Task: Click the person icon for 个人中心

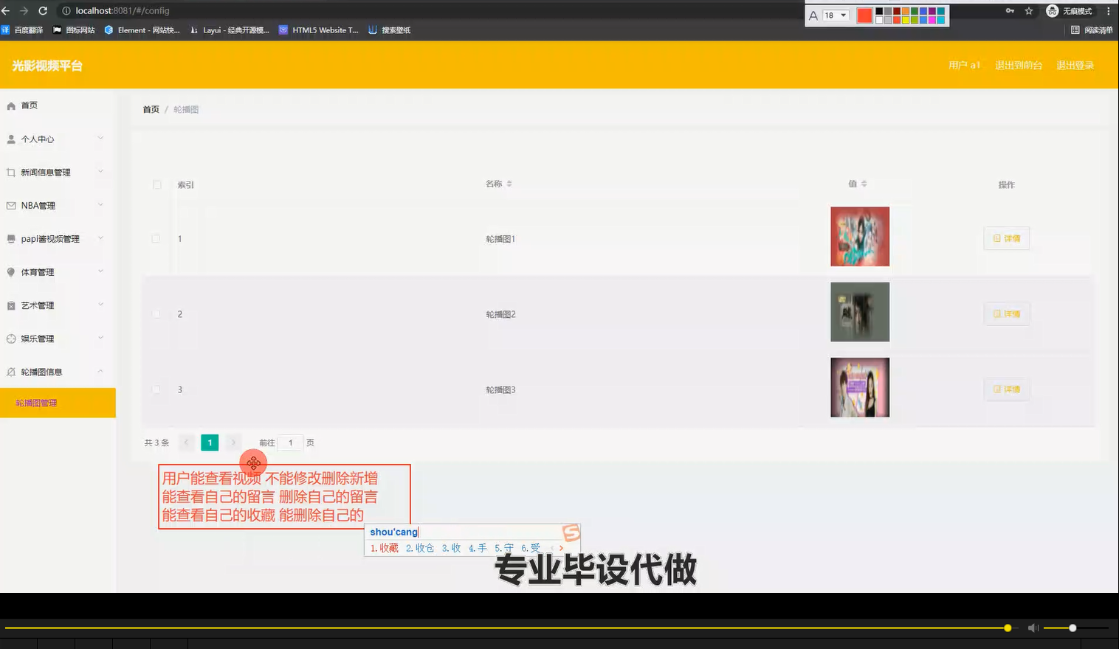Action: [x=10, y=139]
